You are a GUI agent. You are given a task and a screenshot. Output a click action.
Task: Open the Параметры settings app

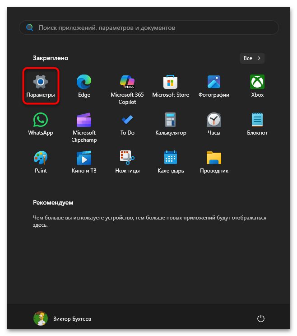click(x=41, y=86)
